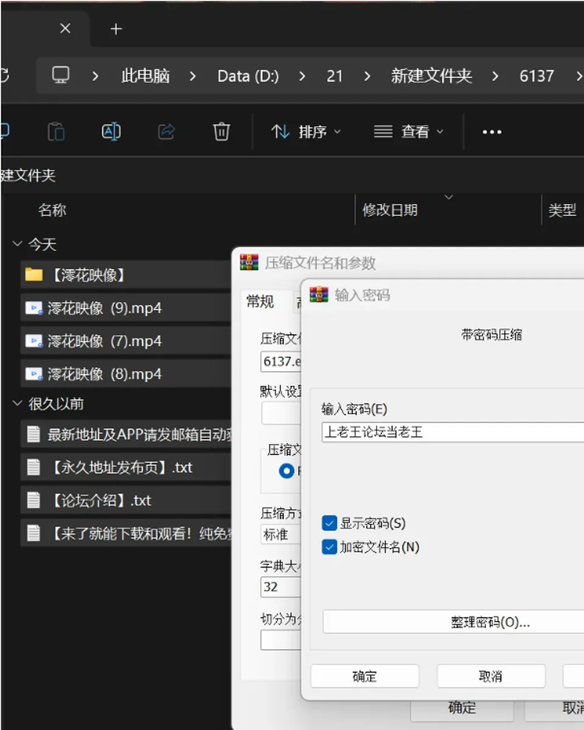Select the 【永久地址发布页】.txt file name
This screenshot has width=584, height=730.
[x=120, y=467]
